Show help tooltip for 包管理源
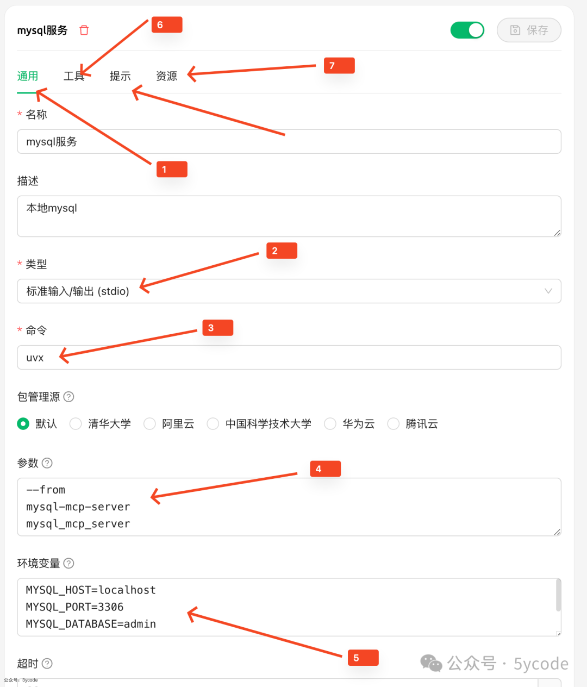This screenshot has width=587, height=687. [x=68, y=397]
